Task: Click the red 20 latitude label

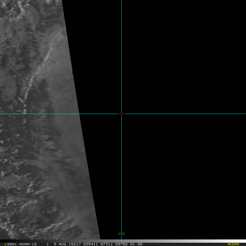Action: pyautogui.click(x=121, y=113)
